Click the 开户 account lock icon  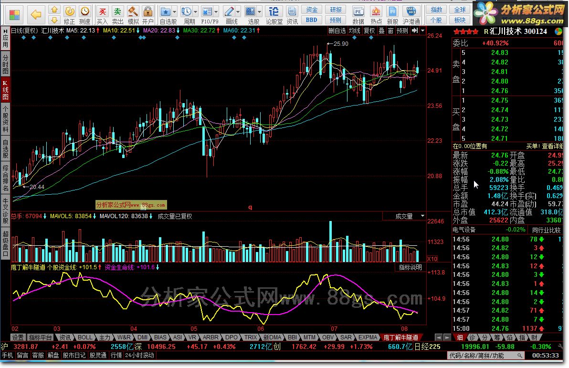pos(148,15)
